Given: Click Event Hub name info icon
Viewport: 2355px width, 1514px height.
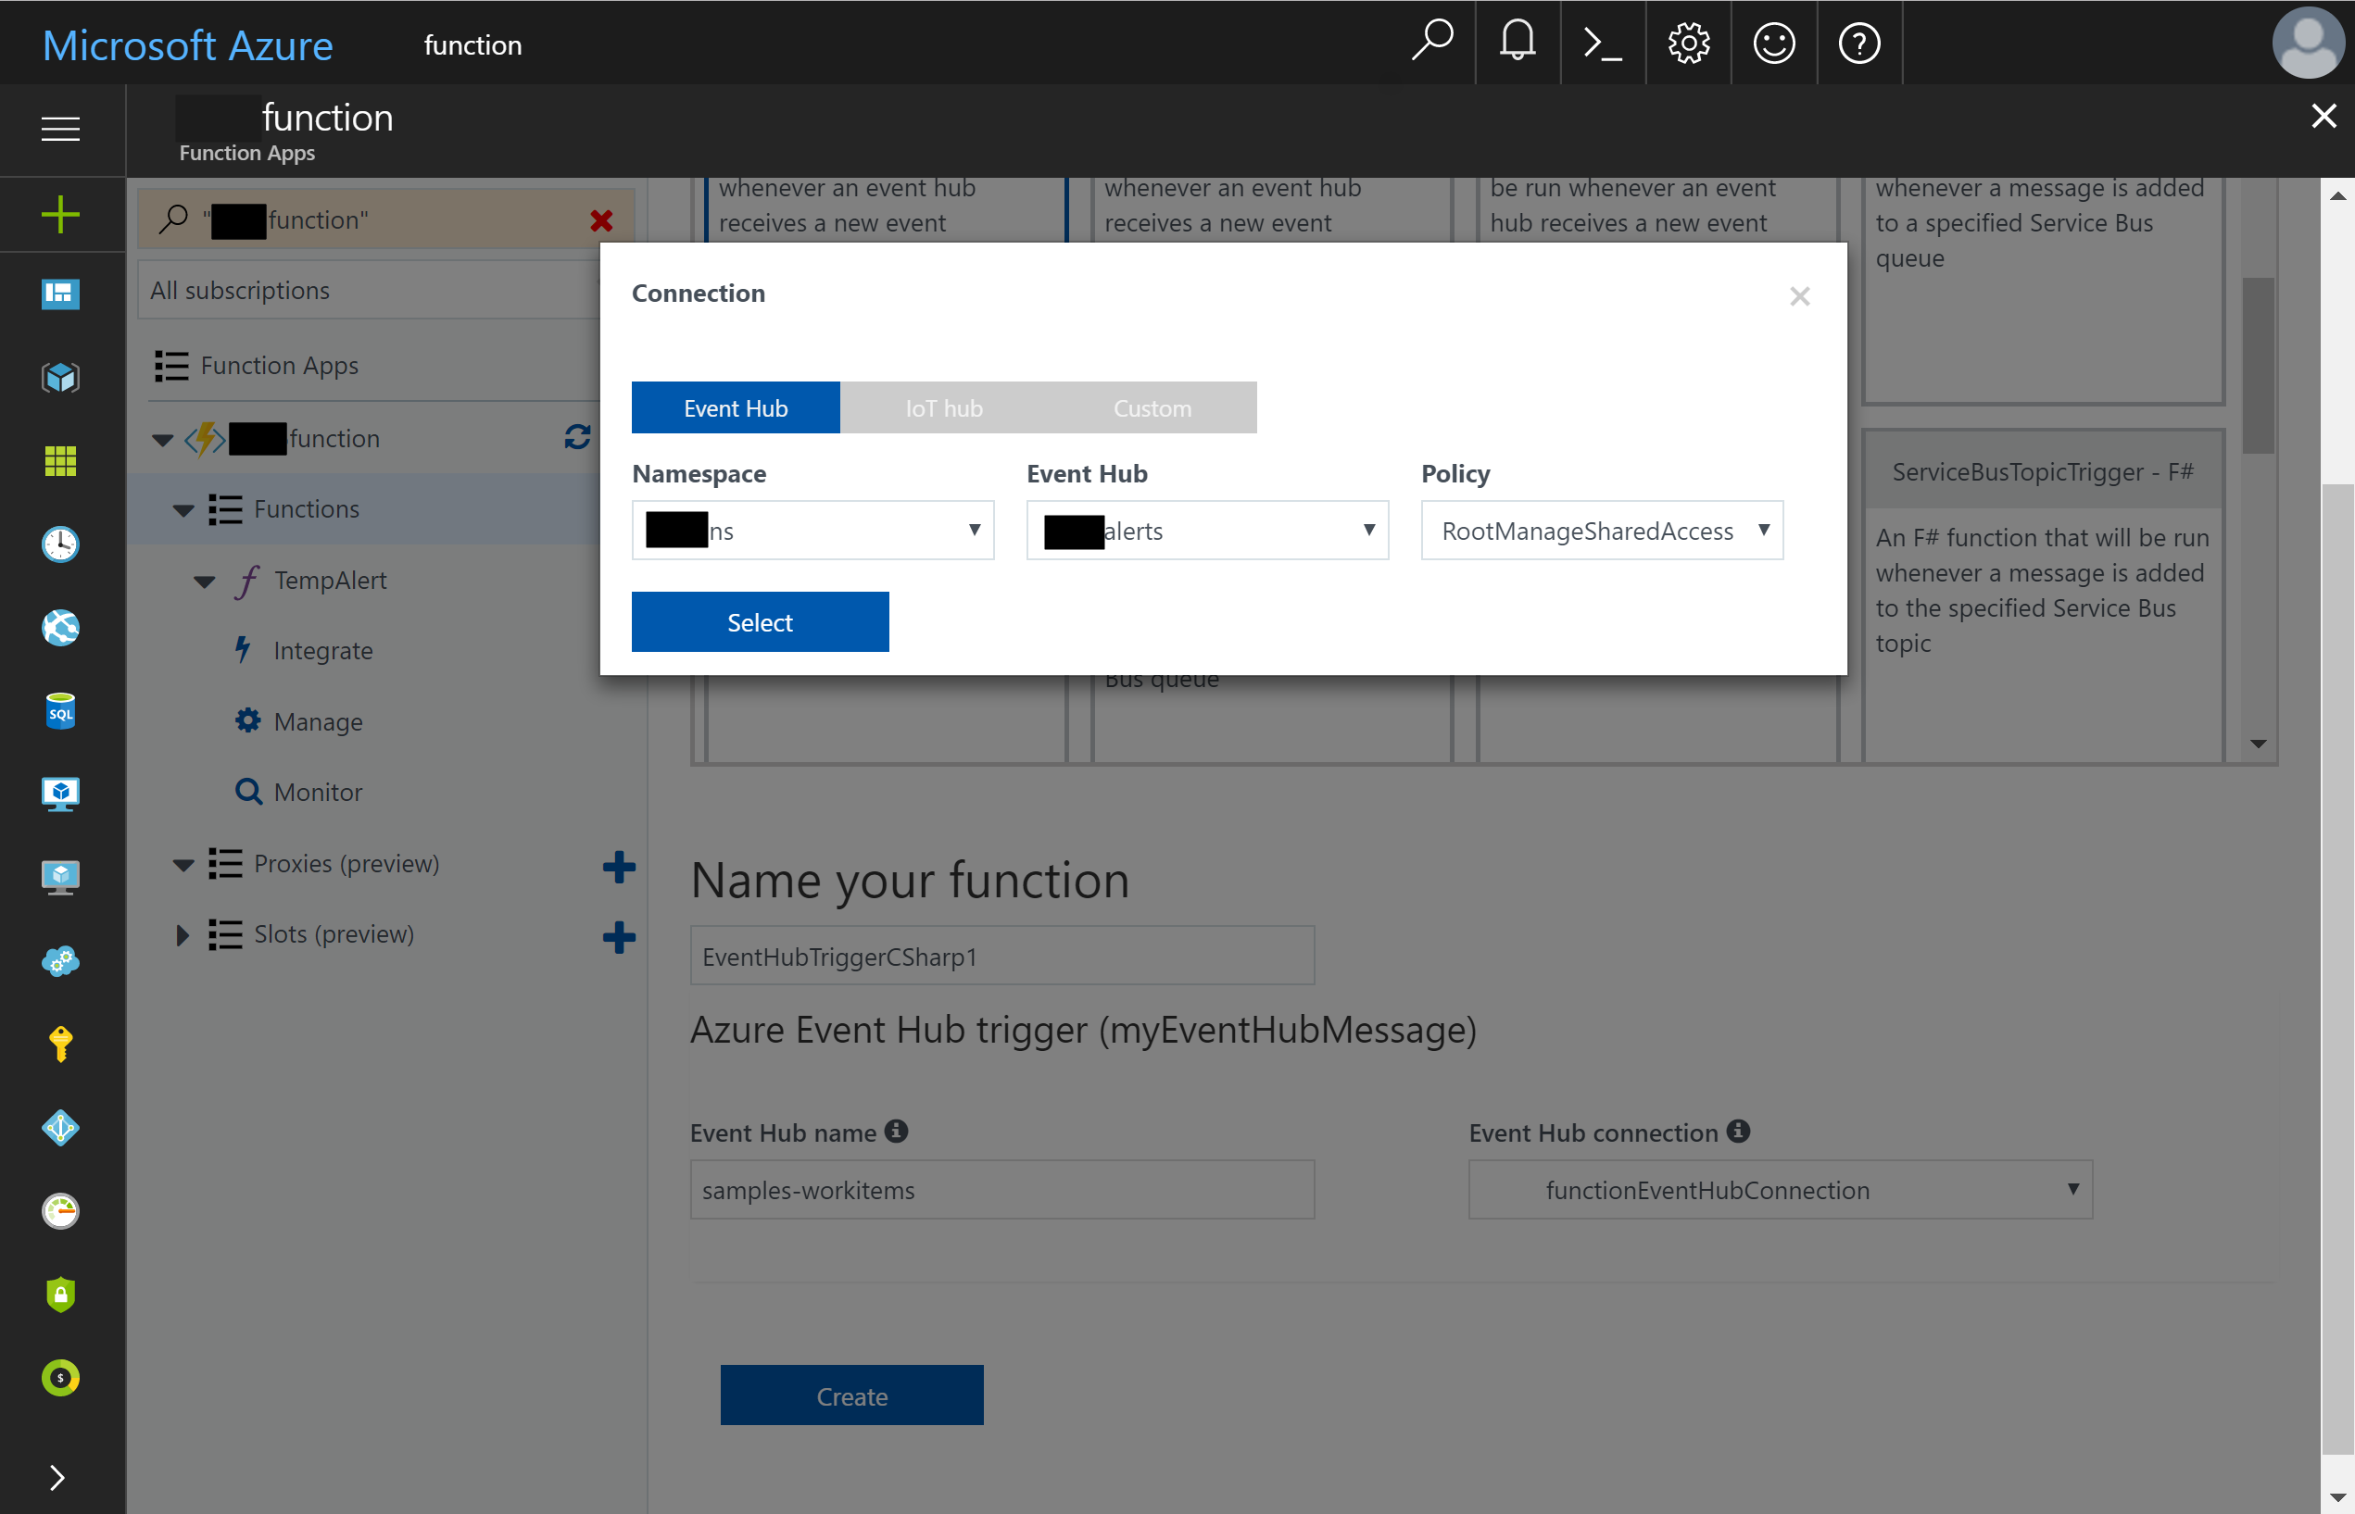Looking at the screenshot, I should (896, 1131).
